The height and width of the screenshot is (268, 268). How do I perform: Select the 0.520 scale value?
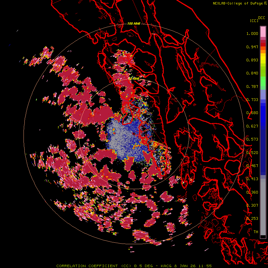click(252, 153)
